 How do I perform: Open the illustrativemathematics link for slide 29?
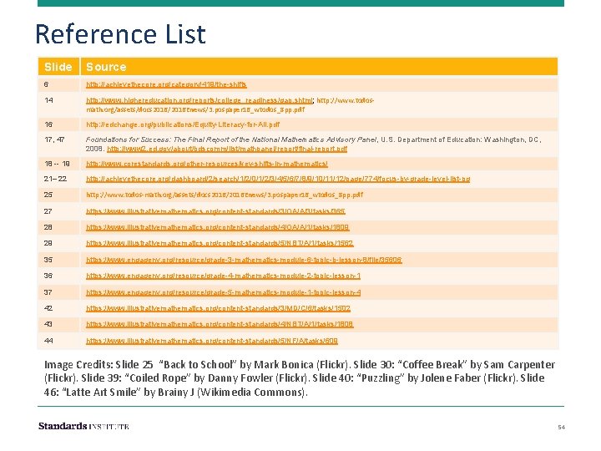pos(220,244)
